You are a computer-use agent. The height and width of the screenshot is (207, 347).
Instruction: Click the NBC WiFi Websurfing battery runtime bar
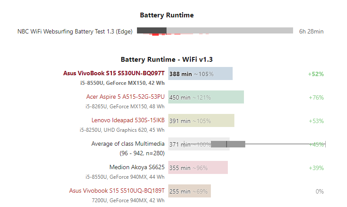215,30
